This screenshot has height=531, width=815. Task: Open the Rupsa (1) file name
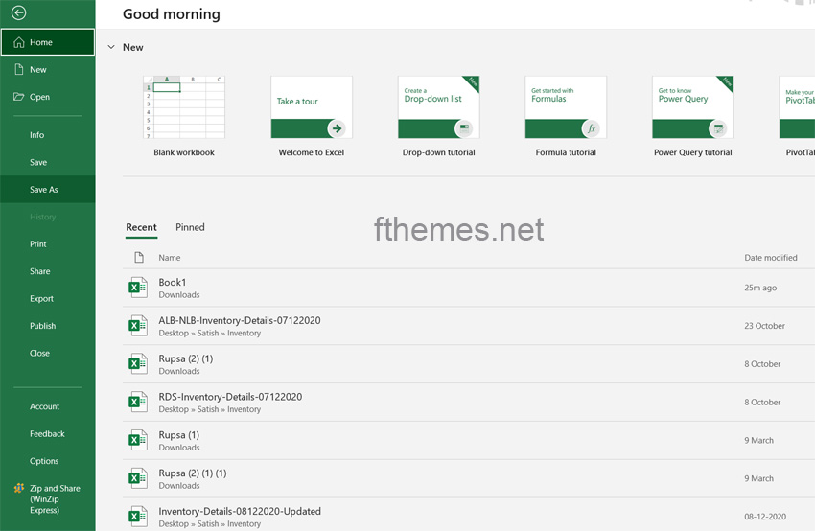coord(178,435)
